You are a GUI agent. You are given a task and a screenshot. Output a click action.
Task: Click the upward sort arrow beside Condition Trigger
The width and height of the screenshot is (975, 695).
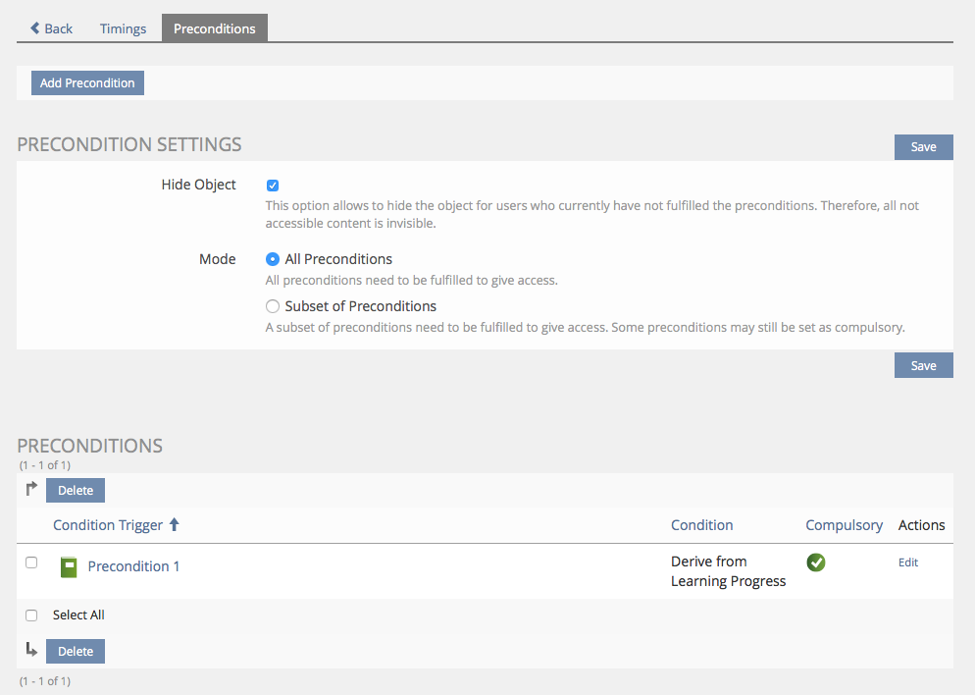pos(175,525)
